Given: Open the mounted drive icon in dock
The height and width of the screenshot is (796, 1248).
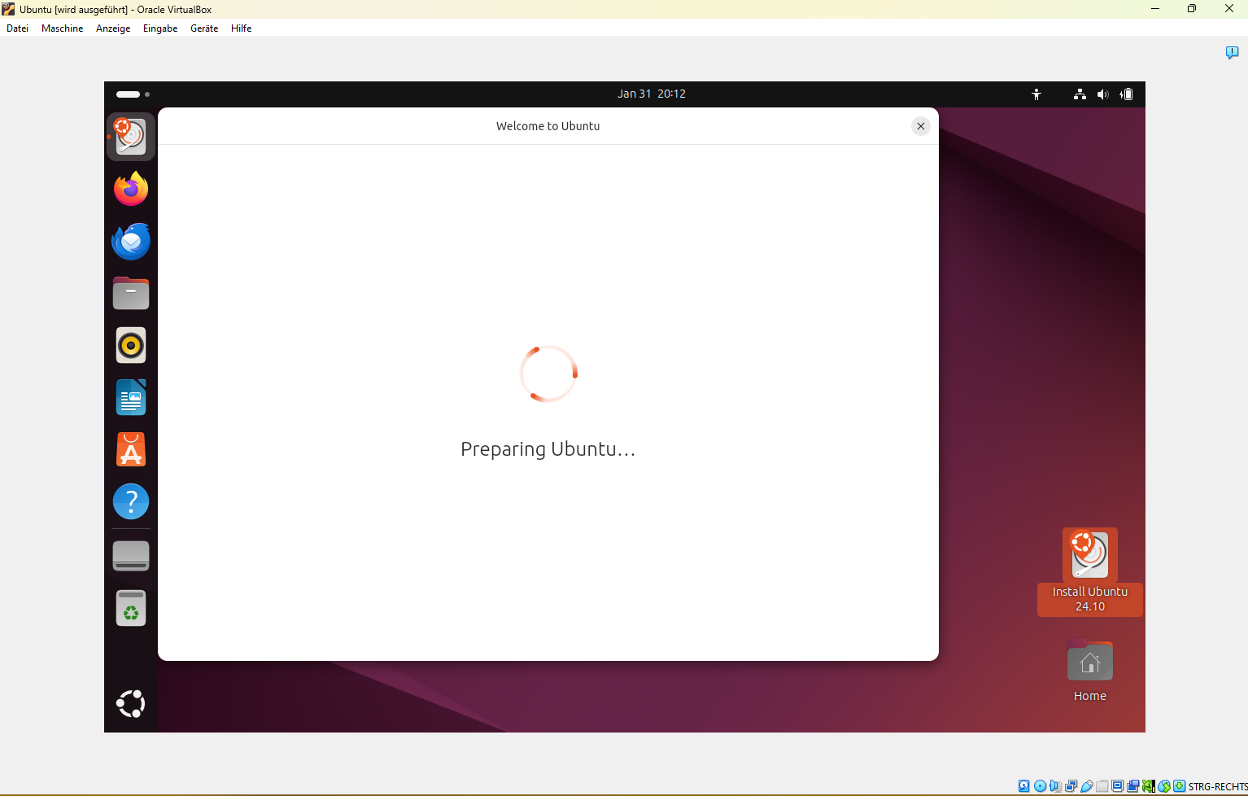Looking at the screenshot, I should tap(130, 556).
